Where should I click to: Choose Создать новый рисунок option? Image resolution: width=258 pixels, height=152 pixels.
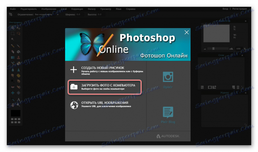pos(106,70)
